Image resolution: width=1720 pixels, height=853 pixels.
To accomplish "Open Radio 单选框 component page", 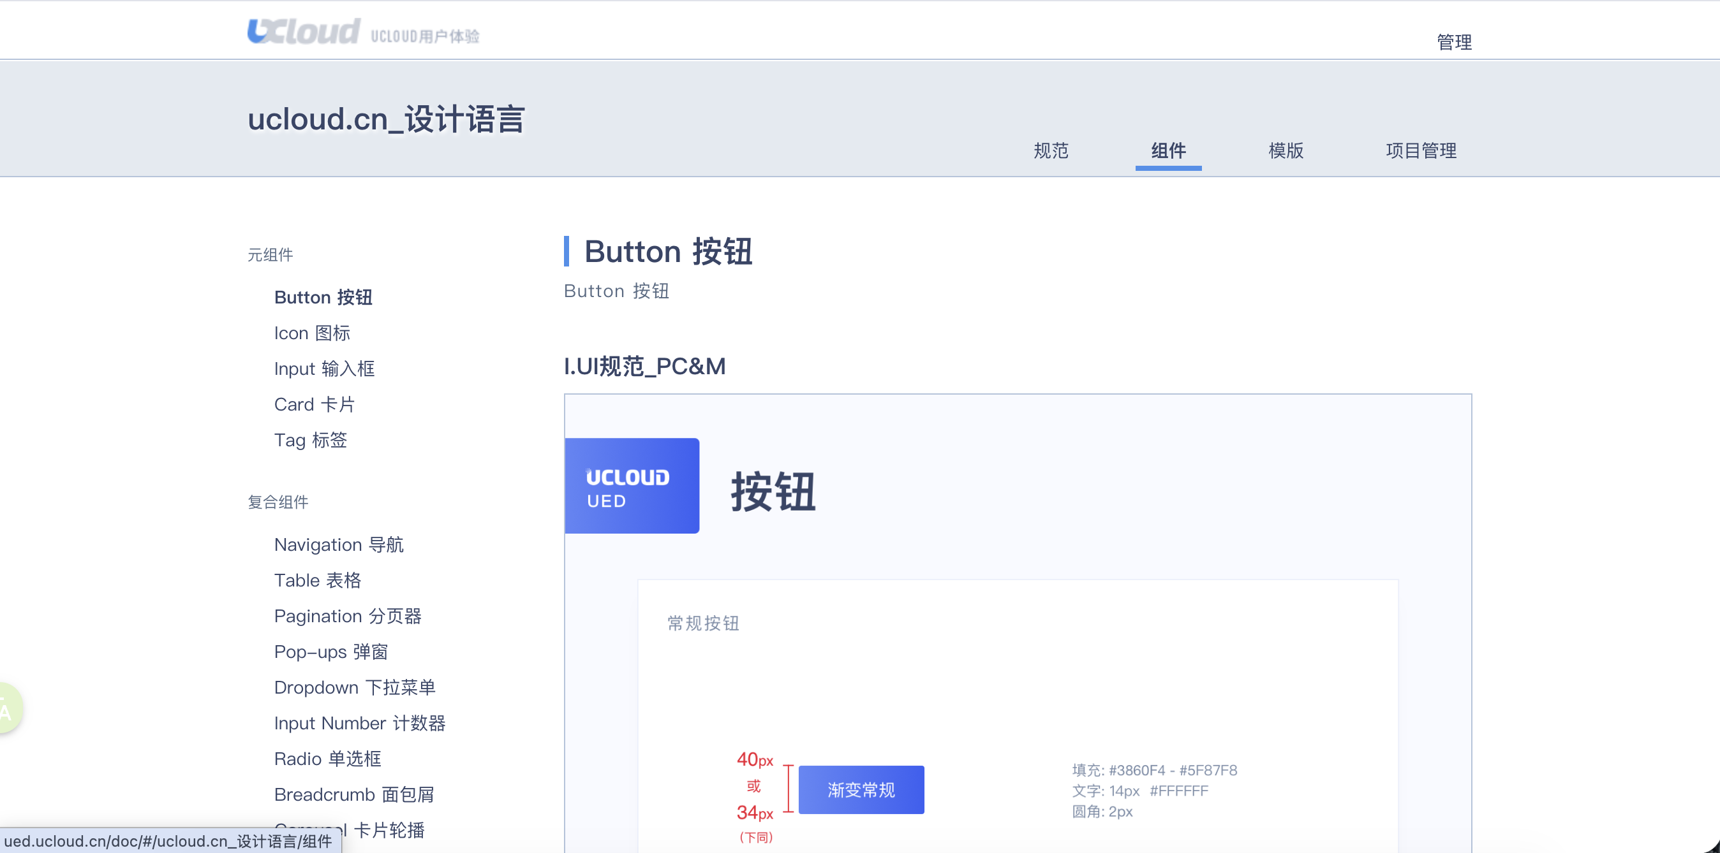I will (x=328, y=759).
